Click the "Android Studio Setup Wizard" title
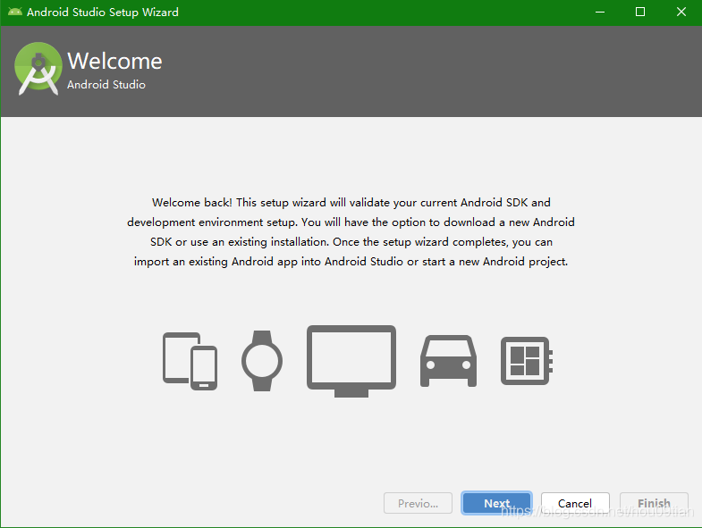702x528 pixels. pos(103,13)
